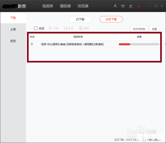166x143 pixels.
Task: Open the 浏览器 tab
Action: 83,6
